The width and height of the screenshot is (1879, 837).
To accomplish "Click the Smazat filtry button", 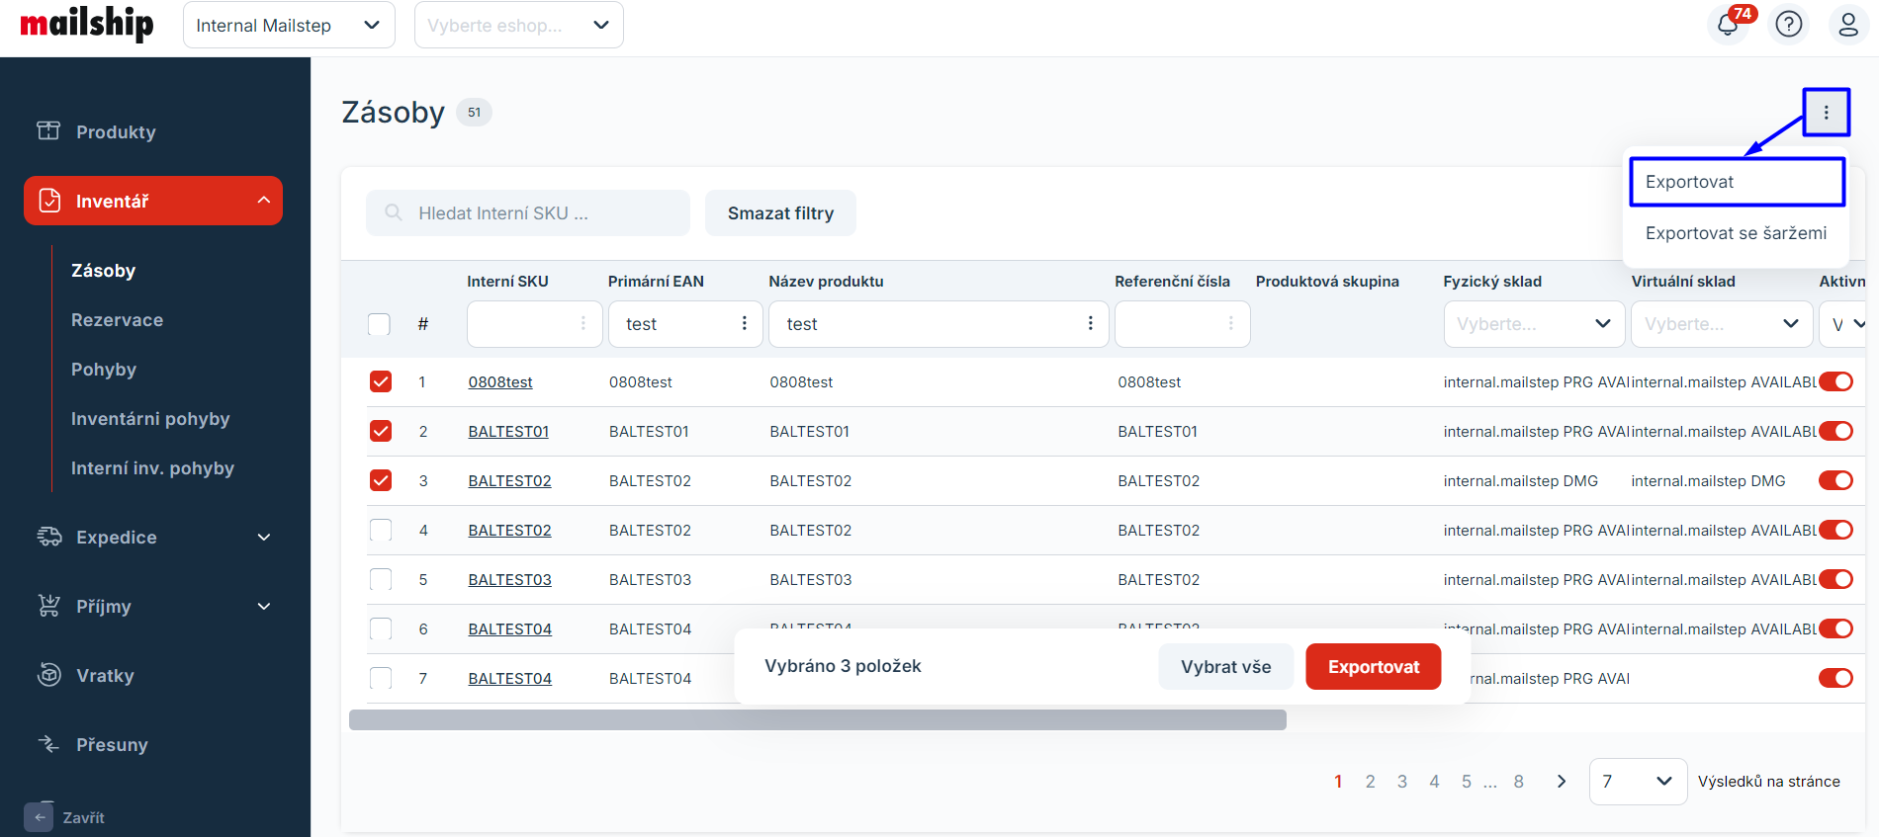I will point(780,213).
